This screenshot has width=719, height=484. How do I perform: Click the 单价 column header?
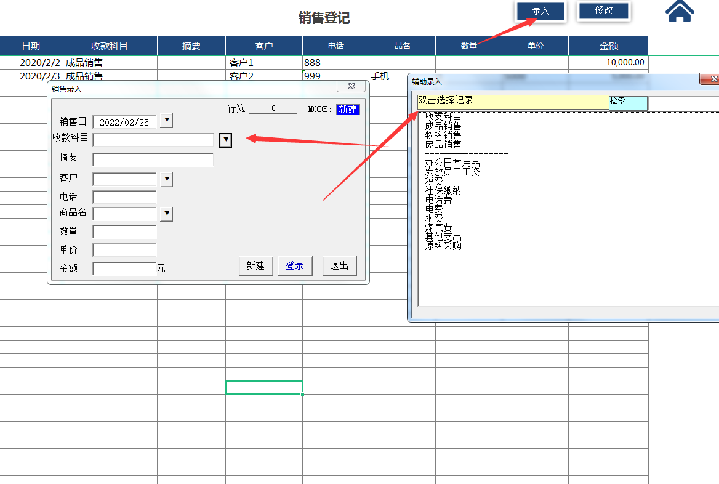click(535, 46)
